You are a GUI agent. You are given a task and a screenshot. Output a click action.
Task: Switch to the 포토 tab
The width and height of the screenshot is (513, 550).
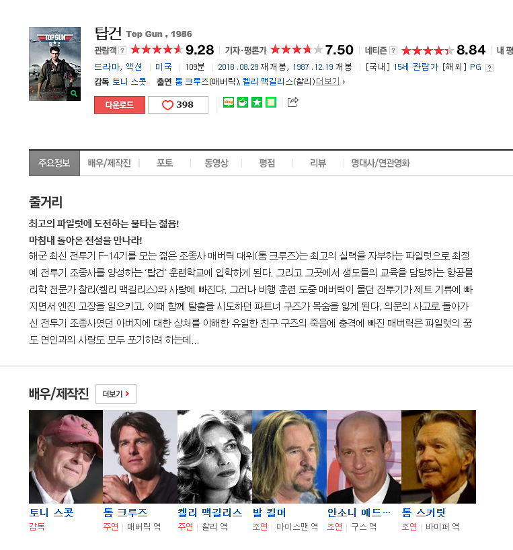click(165, 163)
